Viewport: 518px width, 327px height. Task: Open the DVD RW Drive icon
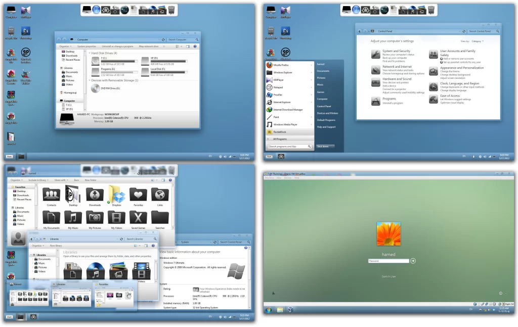click(x=96, y=88)
